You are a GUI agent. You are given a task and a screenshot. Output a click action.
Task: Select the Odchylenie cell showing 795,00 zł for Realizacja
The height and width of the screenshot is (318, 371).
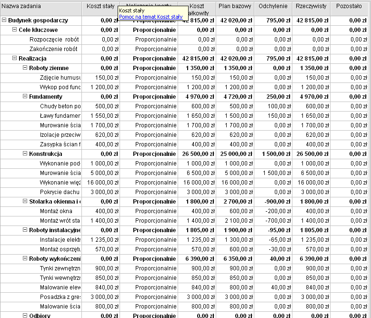click(273, 59)
